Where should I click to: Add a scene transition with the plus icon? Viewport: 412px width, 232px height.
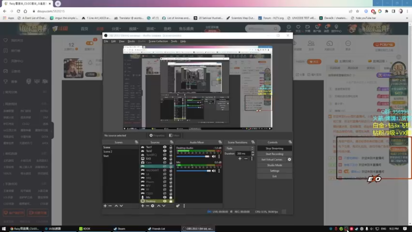click(240, 159)
